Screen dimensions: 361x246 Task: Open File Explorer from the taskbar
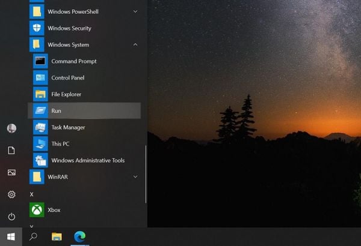click(57, 236)
